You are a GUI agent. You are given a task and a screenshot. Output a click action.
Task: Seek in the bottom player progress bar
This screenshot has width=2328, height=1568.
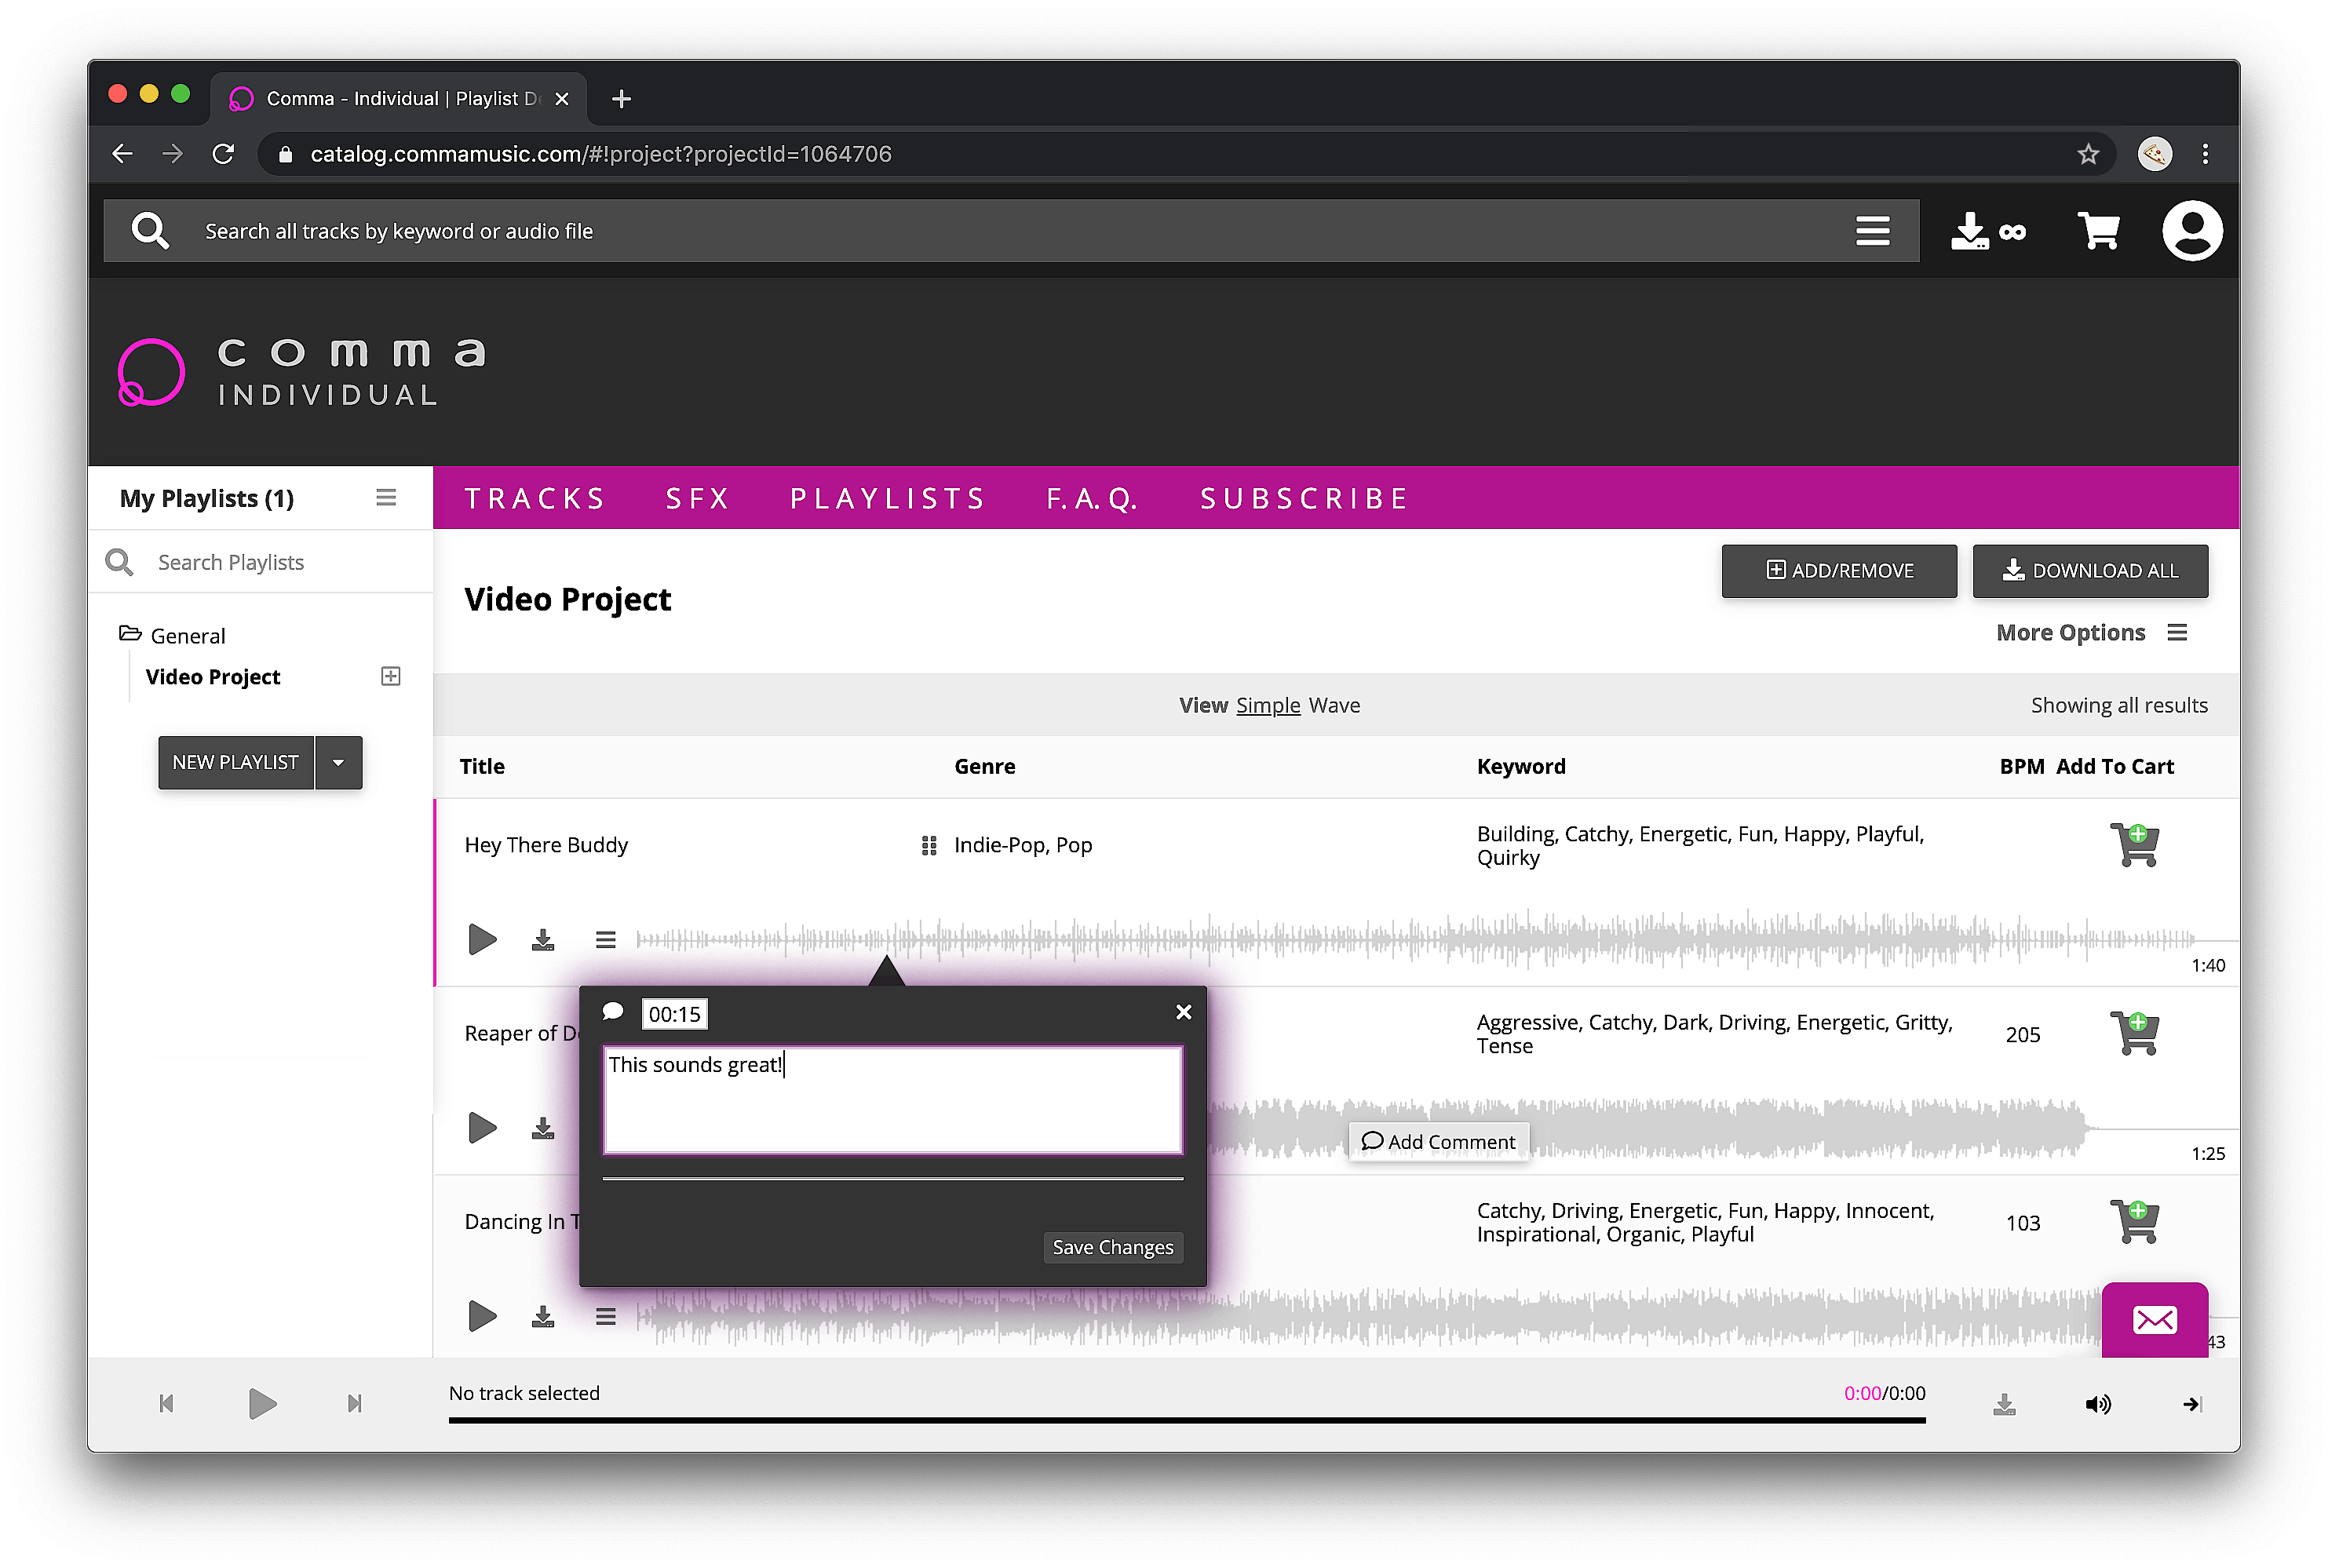tap(1186, 1419)
